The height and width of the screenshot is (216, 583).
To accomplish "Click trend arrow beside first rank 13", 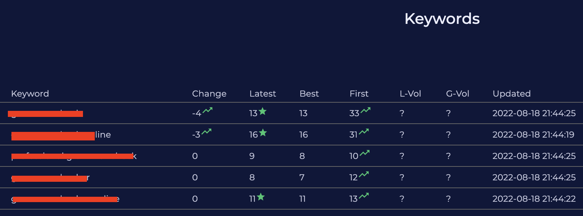I will (x=364, y=196).
